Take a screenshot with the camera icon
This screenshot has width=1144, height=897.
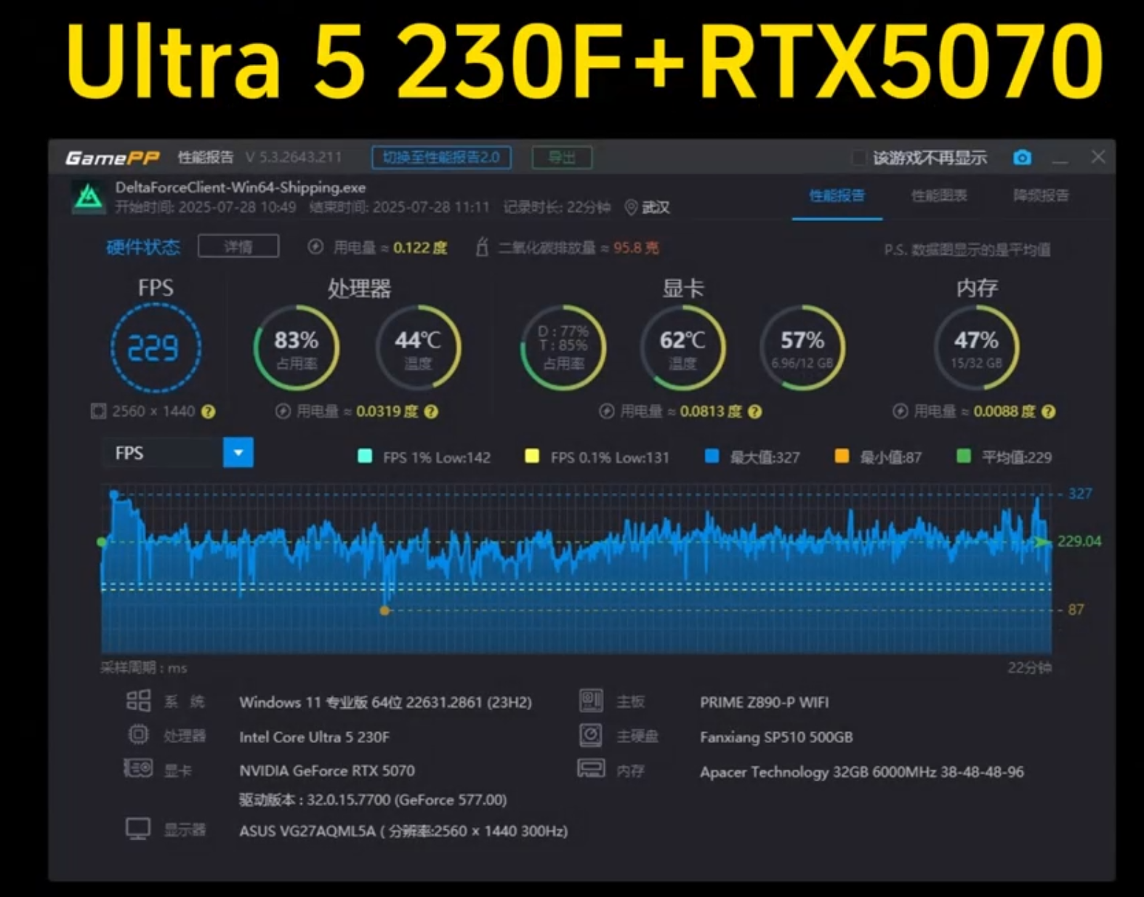[x=1022, y=157]
